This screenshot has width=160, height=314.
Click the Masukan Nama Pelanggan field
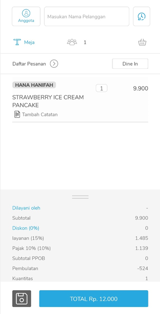(87, 16)
